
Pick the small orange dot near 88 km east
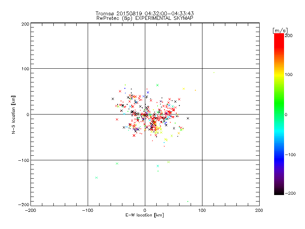[195, 90]
